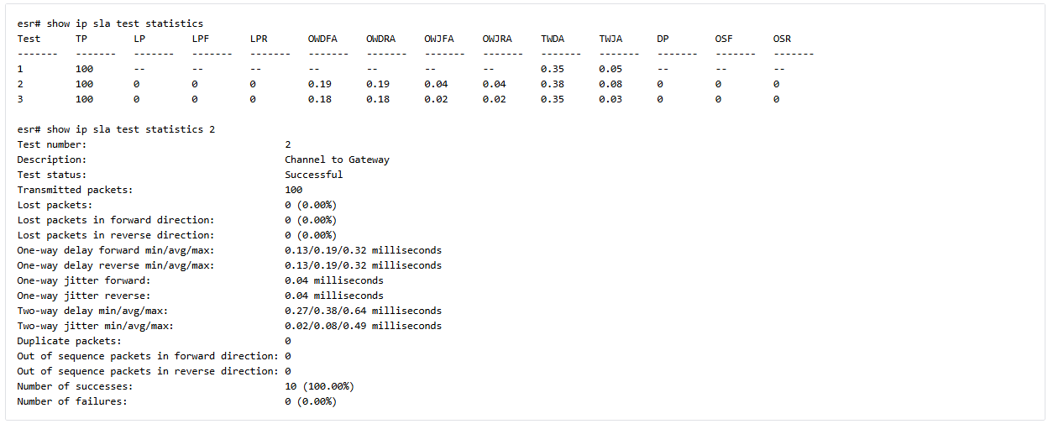Click the LPF column header

tap(201, 39)
